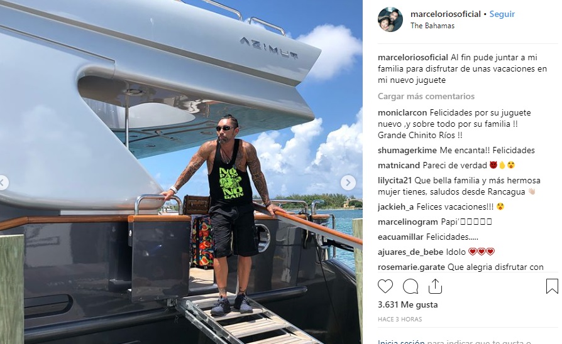Open comments via the speech bubble icon
Viewport: 562px width, 344px height.
coord(410,286)
